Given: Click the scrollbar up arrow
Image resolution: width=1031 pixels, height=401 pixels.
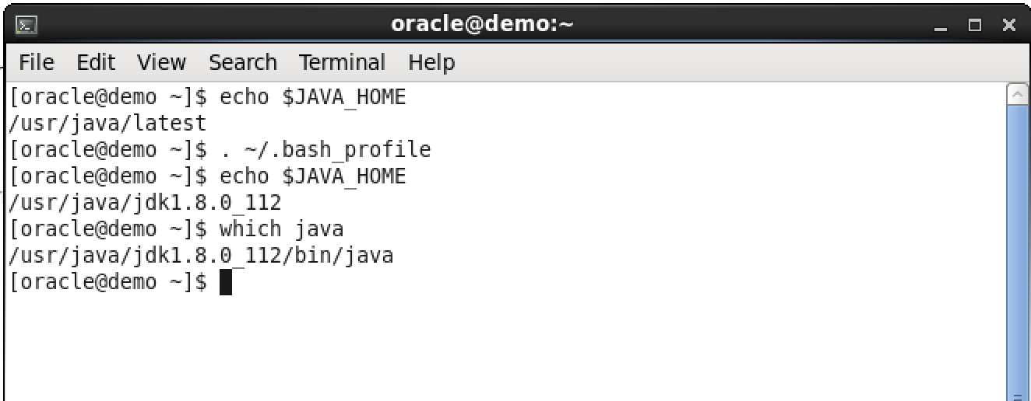Looking at the screenshot, I should point(1017,95).
